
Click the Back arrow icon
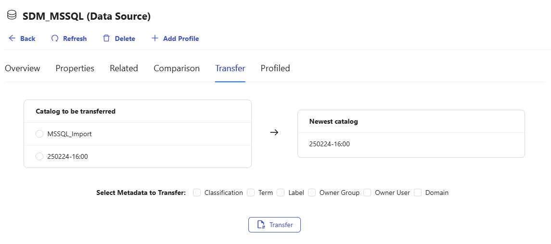click(12, 39)
